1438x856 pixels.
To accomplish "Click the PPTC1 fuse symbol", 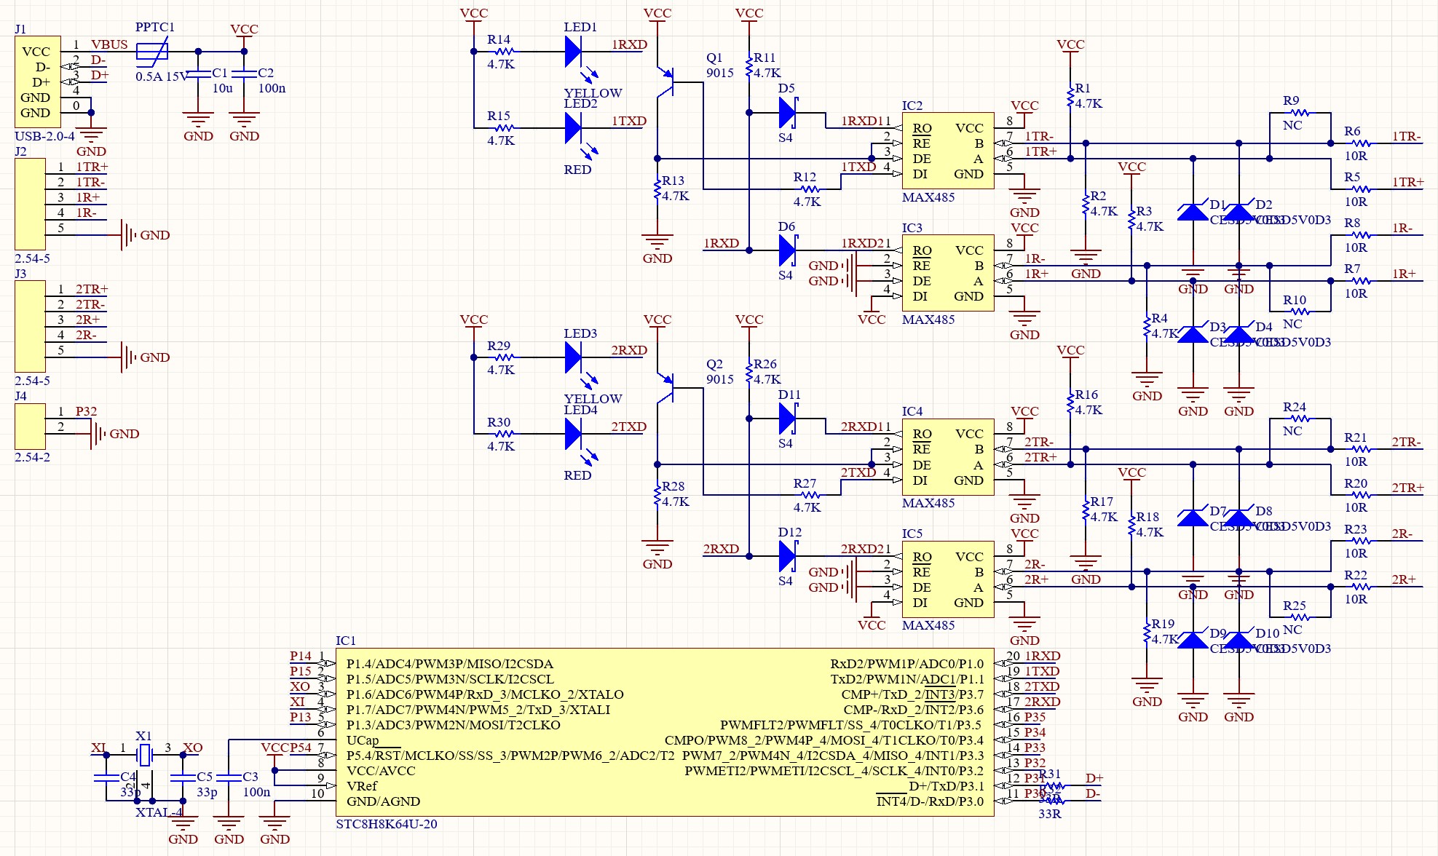I will tap(151, 52).
